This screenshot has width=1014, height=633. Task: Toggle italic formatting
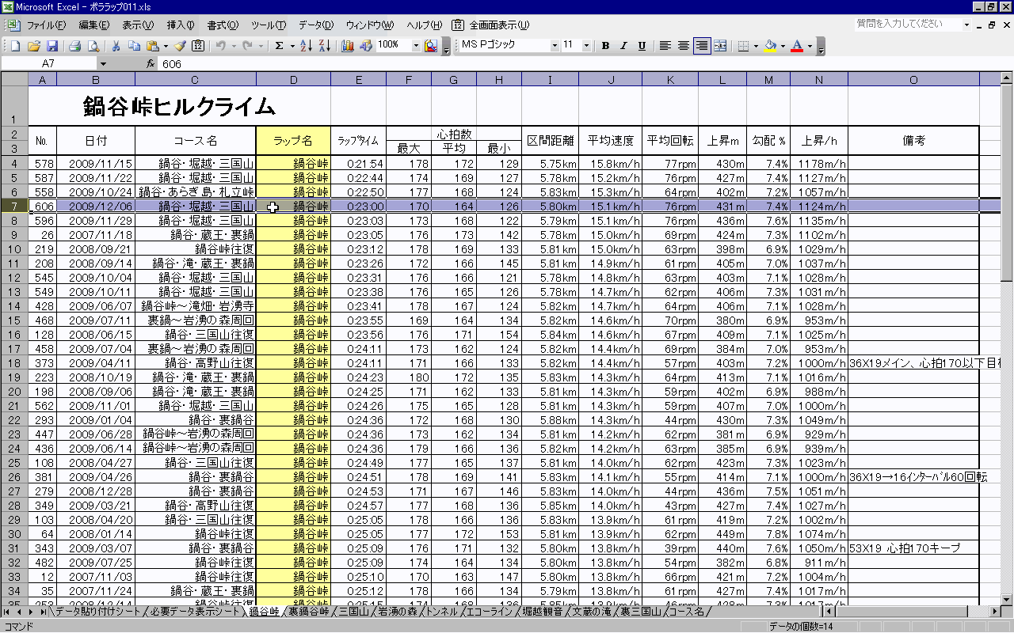623,46
